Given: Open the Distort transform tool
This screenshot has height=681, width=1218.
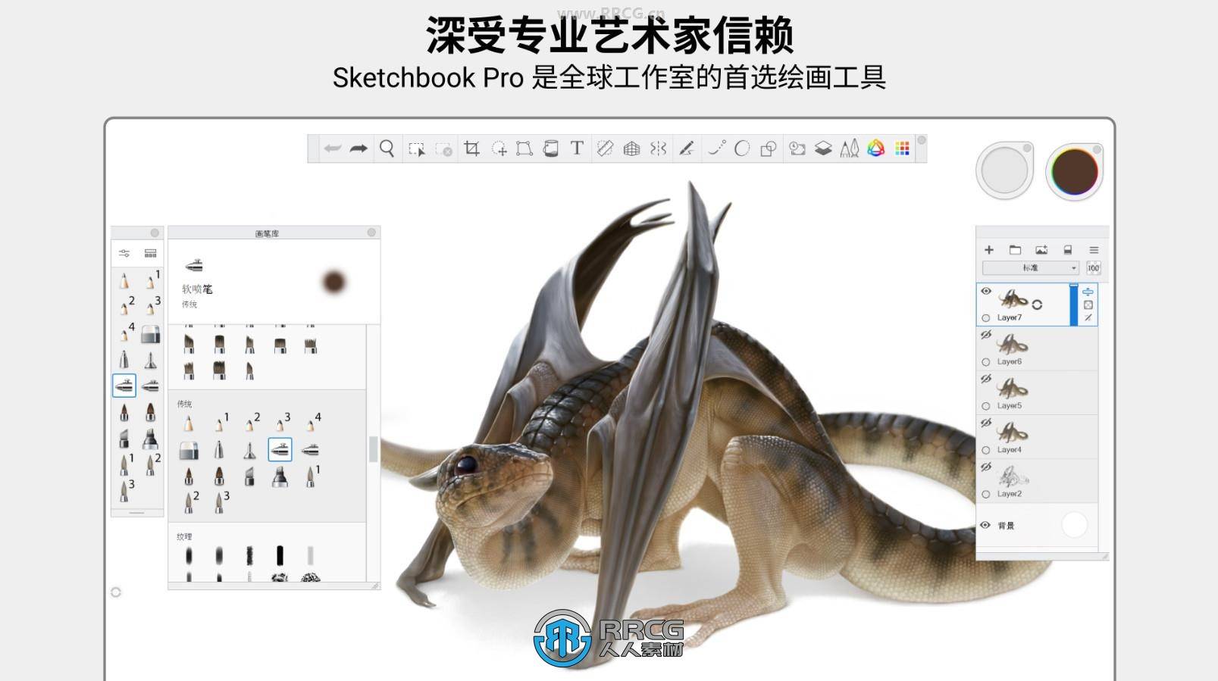Looking at the screenshot, I should click(x=524, y=148).
